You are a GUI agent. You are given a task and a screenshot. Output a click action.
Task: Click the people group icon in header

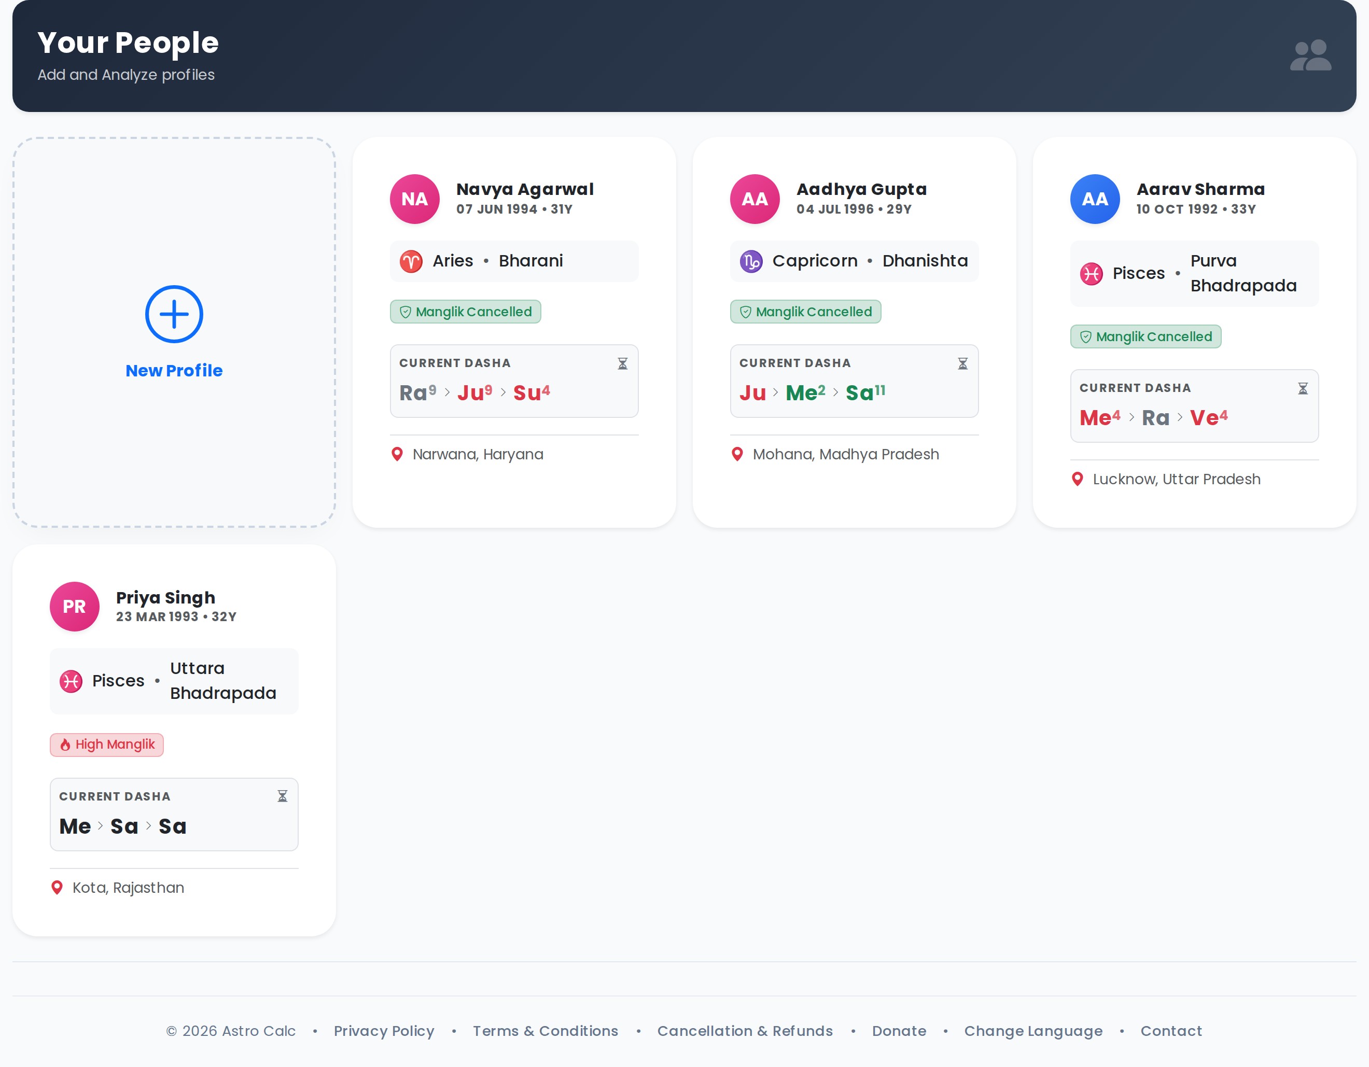tap(1310, 56)
